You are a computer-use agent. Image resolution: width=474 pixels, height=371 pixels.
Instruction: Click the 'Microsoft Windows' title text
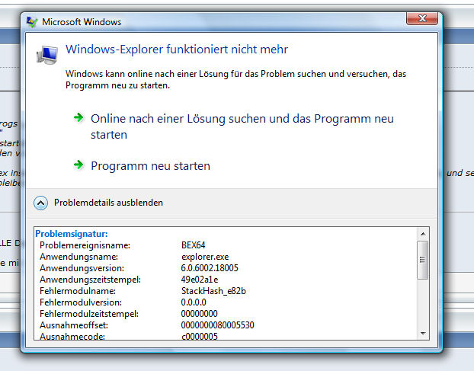82,22
